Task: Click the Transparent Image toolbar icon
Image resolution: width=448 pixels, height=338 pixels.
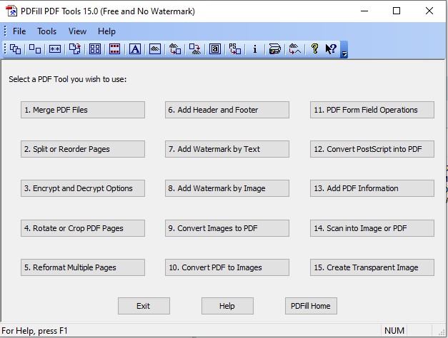Action: 295,49
